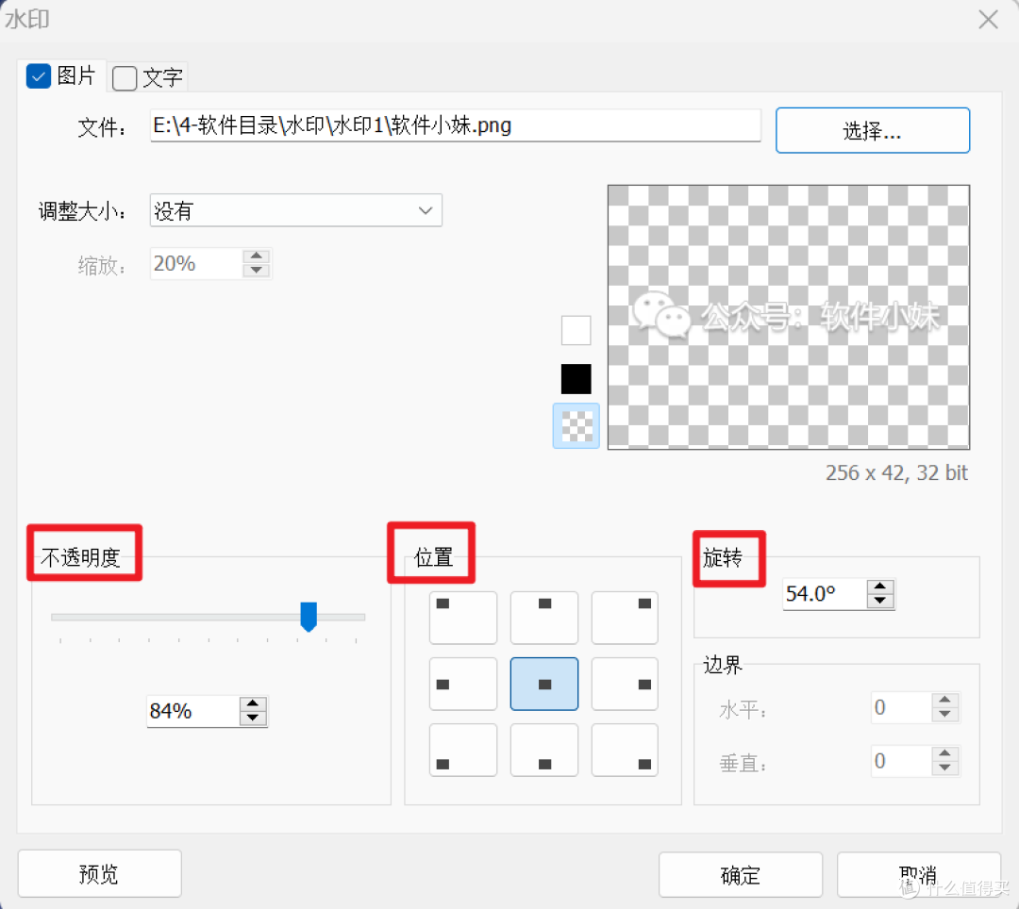This screenshot has height=909, width=1019.
Task: Click the watermark file path field
Action: (455, 125)
